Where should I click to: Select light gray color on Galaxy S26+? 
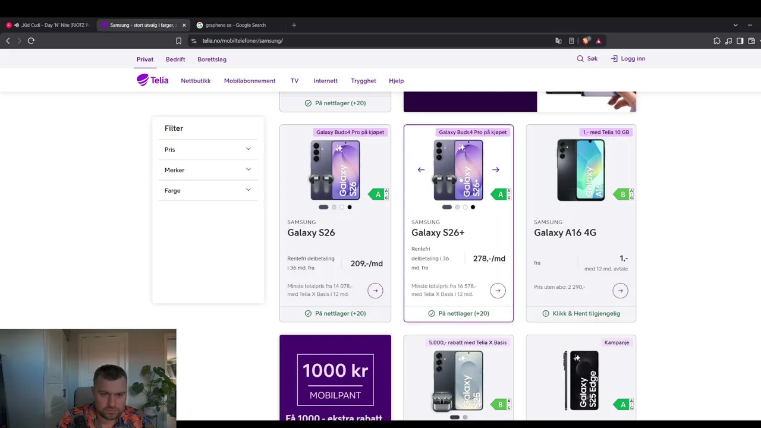(457, 207)
